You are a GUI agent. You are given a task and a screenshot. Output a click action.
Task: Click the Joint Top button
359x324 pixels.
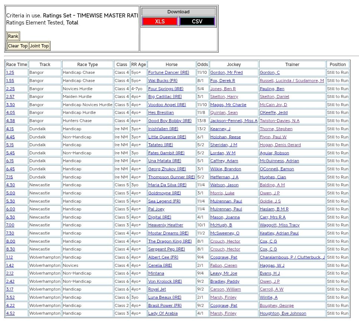tap(39, 46)
